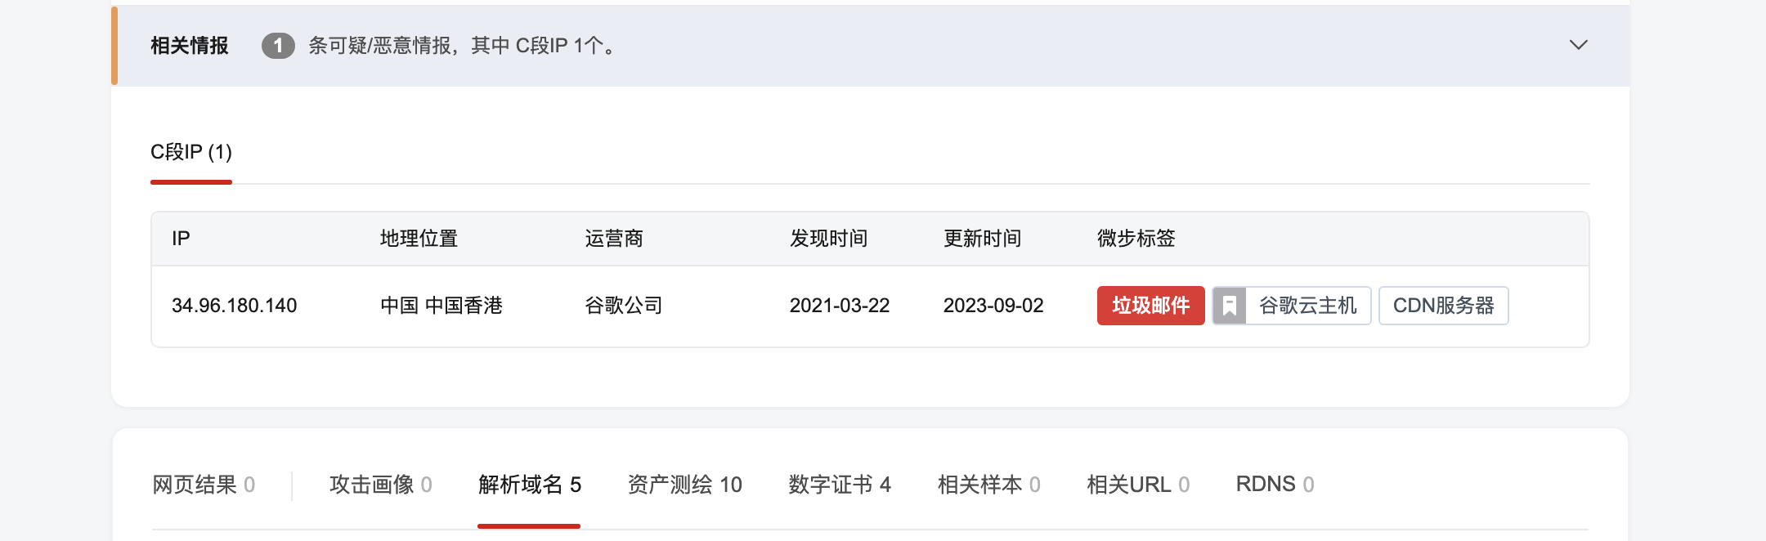Open the 网页结果 tab
This screenshot has height=541, width=1766.
[x=204, y=485]
